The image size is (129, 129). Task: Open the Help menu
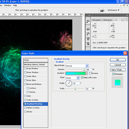coord(15,5)
